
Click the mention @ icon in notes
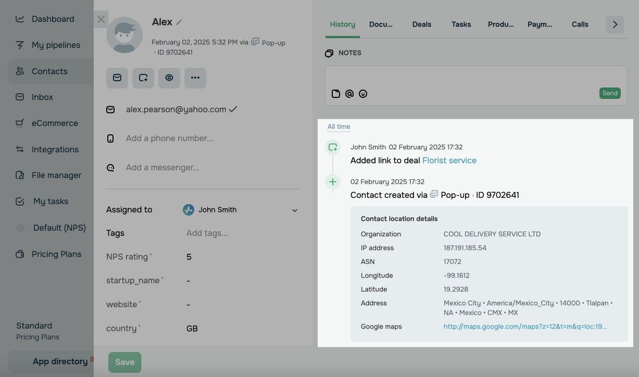click(x=349, y=94)
